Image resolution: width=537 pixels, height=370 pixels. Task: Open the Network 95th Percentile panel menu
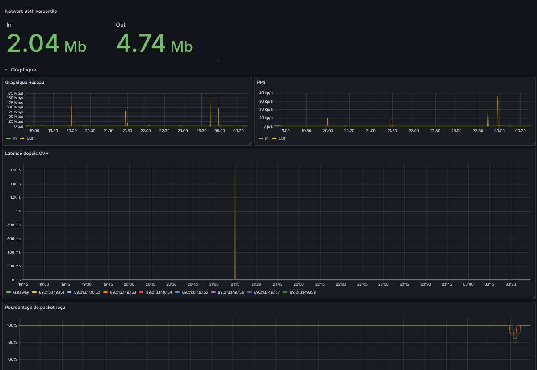pyautogui.click(x=31, y=11)
